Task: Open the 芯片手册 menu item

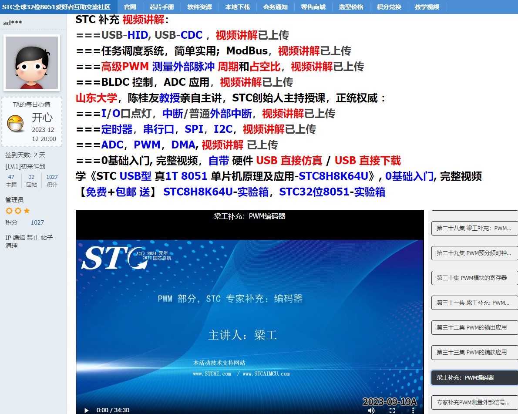Action: pyautogui.click(x=161, y=7)
